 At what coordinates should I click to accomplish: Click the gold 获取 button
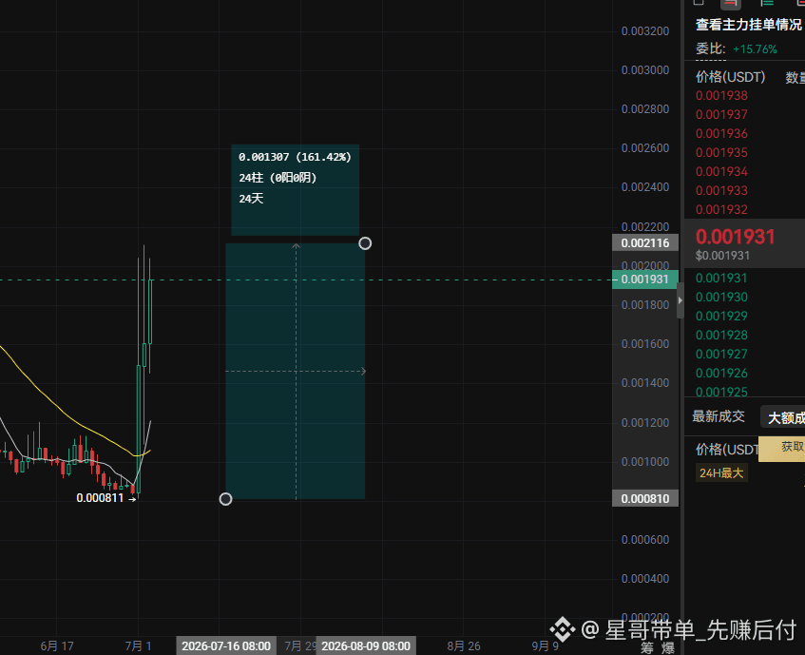tap(782, 449)
